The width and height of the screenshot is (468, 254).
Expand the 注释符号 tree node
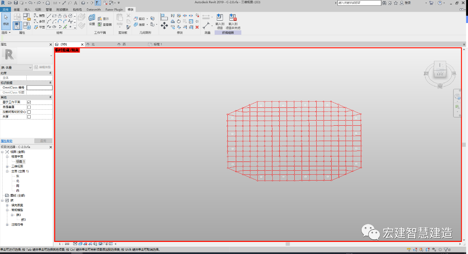7,225
